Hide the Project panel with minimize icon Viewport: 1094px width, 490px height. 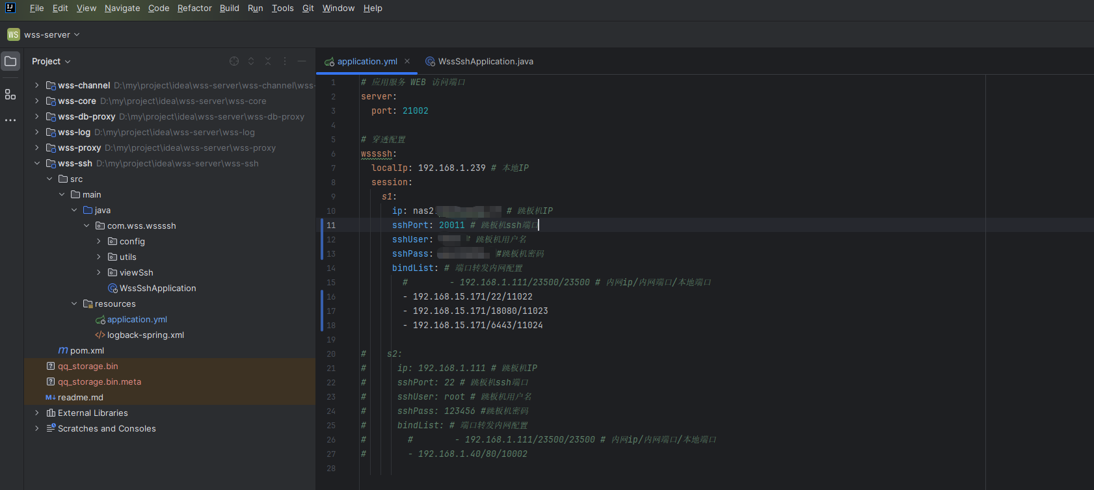302,61
